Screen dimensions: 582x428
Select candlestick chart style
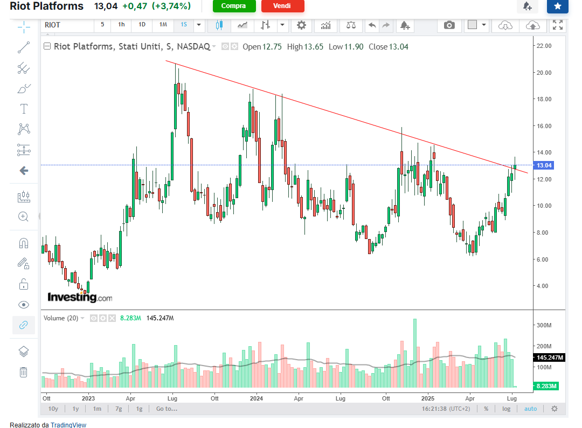pyautogui.click(x=219, y=25)
